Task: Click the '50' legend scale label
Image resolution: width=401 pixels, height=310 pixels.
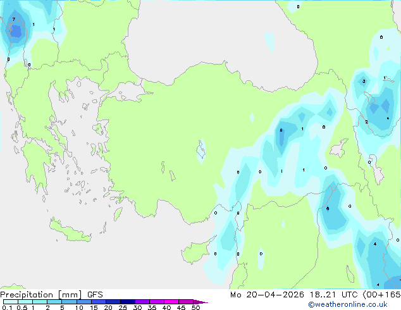Action: (x=195, y=307)
